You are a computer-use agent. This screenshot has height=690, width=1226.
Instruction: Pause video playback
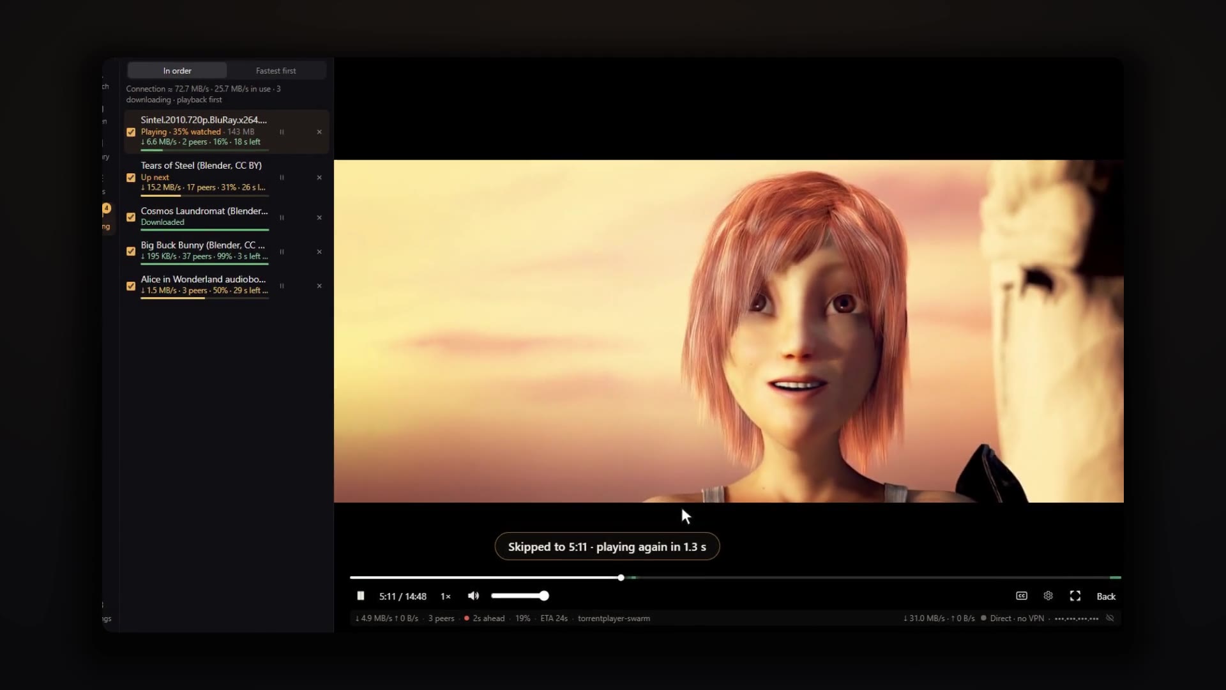pos(361,596)
